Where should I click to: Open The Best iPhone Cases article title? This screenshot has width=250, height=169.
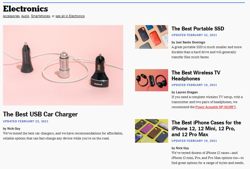point(206,129)
